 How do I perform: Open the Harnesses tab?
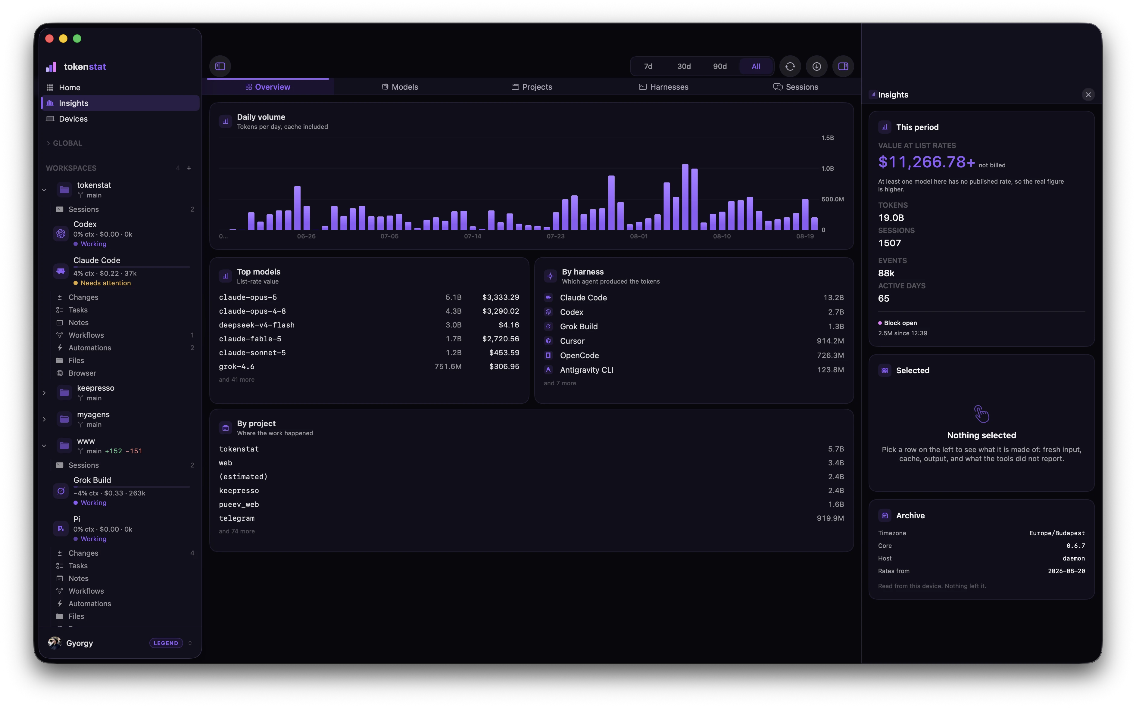pos(664,87)
